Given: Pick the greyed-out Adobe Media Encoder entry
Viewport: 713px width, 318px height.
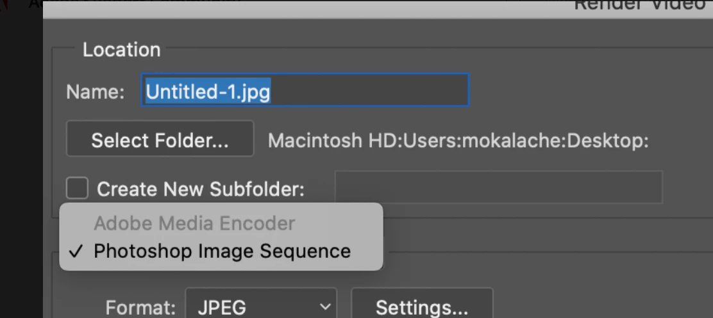Looking at the screenshot, I should pyautogui.click(x=195, y=223).
